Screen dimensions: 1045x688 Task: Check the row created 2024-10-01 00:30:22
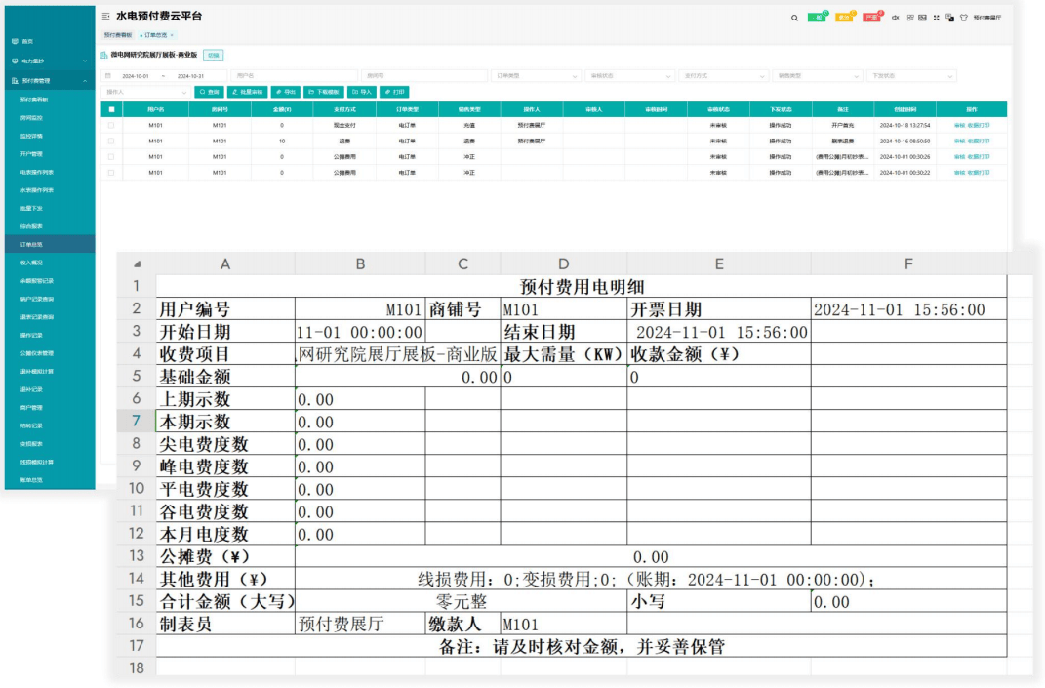[111, 173]
